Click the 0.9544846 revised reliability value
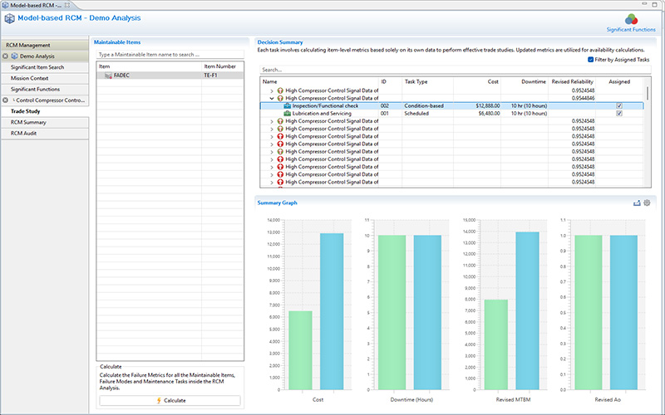The width and height of the screenshot is (665, 415). pyautogui.click(x=583, y=98)
